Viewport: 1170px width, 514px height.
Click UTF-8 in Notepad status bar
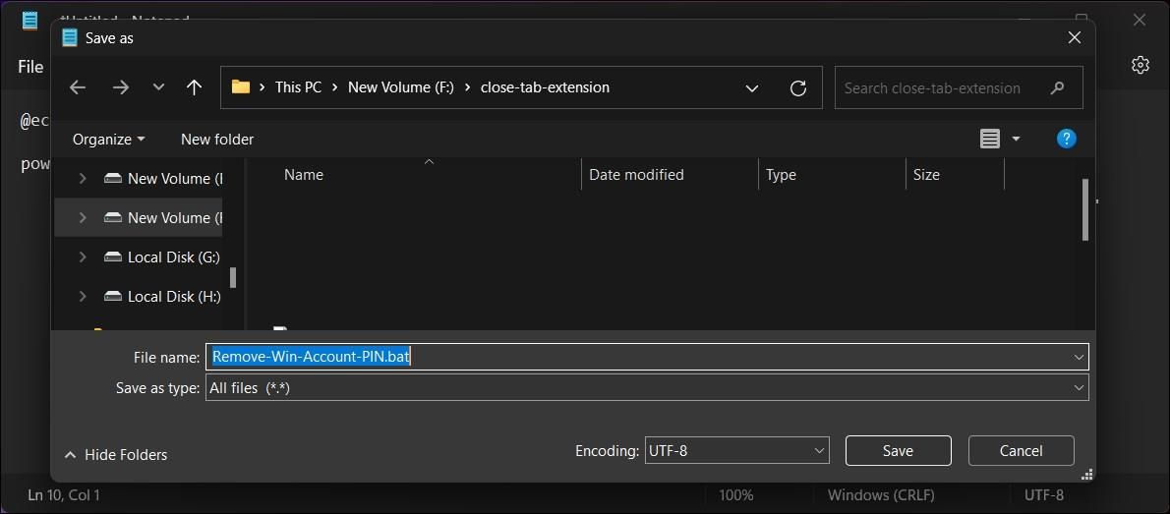click(1044, 494)
